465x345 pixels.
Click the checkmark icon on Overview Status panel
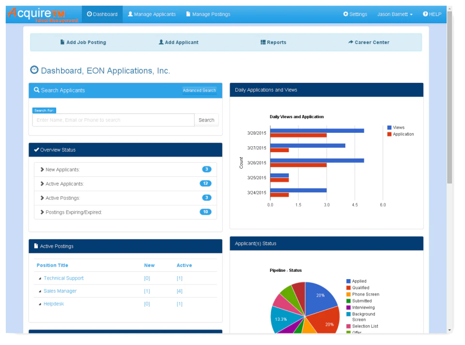pyautogui.click(x=36, y=149)
